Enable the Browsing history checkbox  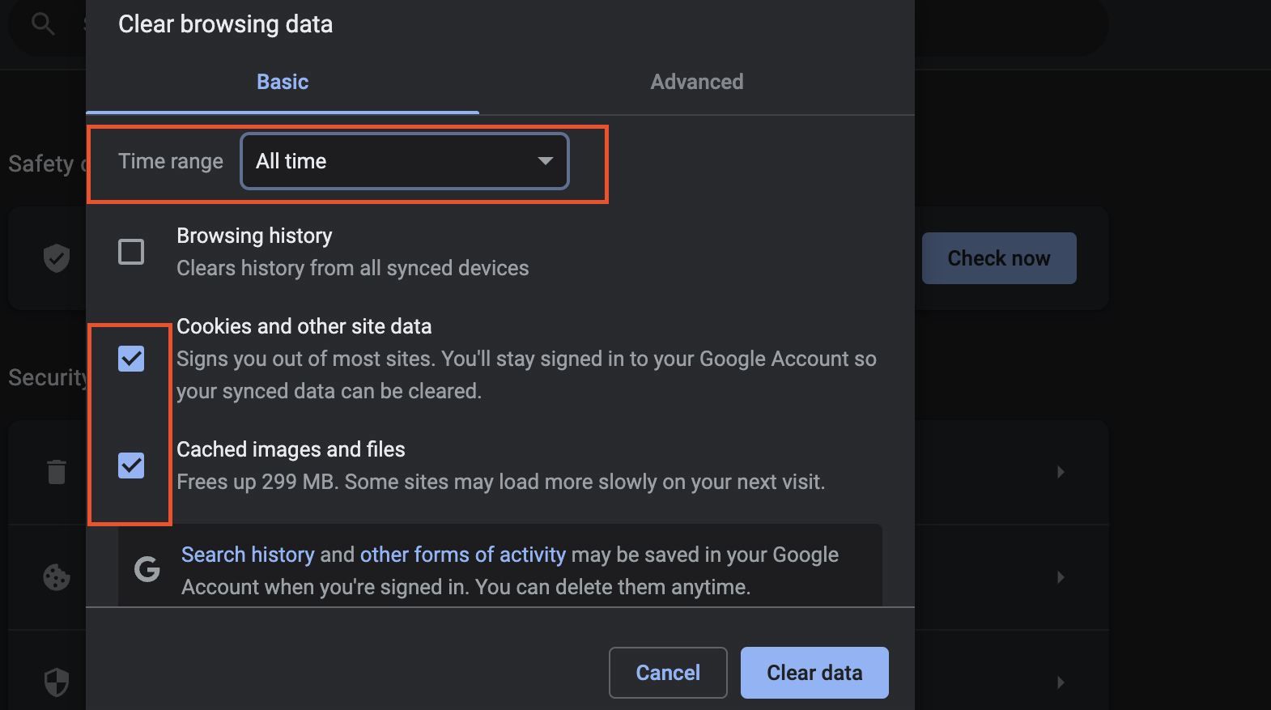[131, 252]
